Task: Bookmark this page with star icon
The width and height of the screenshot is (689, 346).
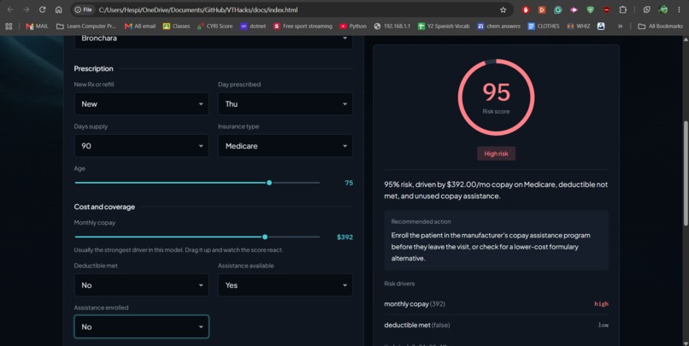Action: pos(503,9)
